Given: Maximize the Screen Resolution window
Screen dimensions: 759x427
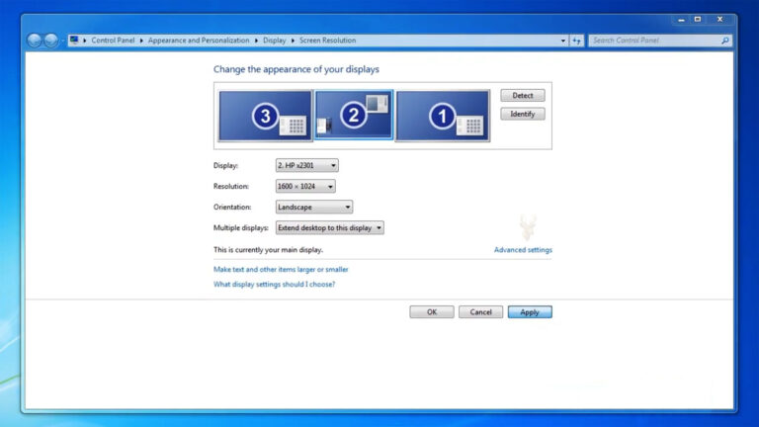Looking at the screenshot, I should coord(698,20).
